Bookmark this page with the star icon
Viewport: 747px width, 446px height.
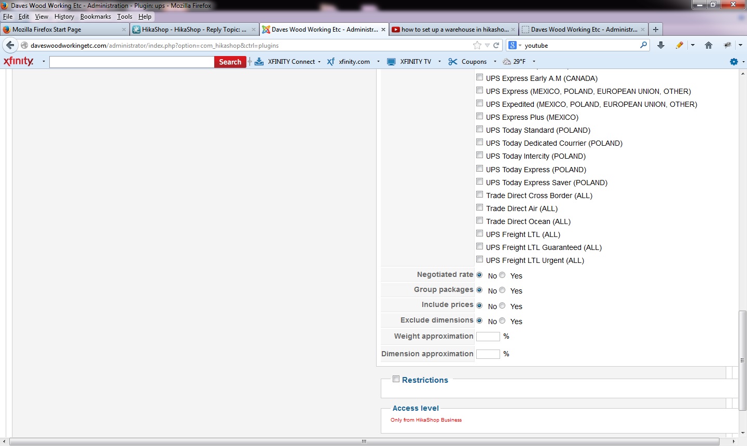[477, 45]
